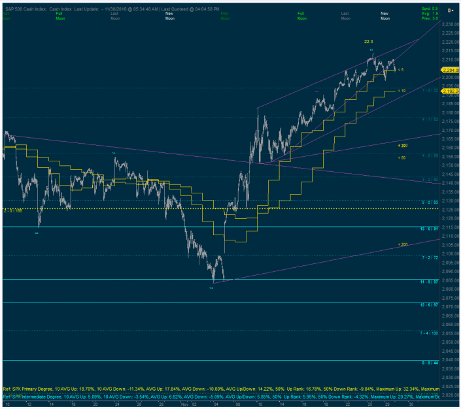This screenshot has height=409, width=461.
Task: Click the '< 5' moving average label
Action: (x=401, y=70)
